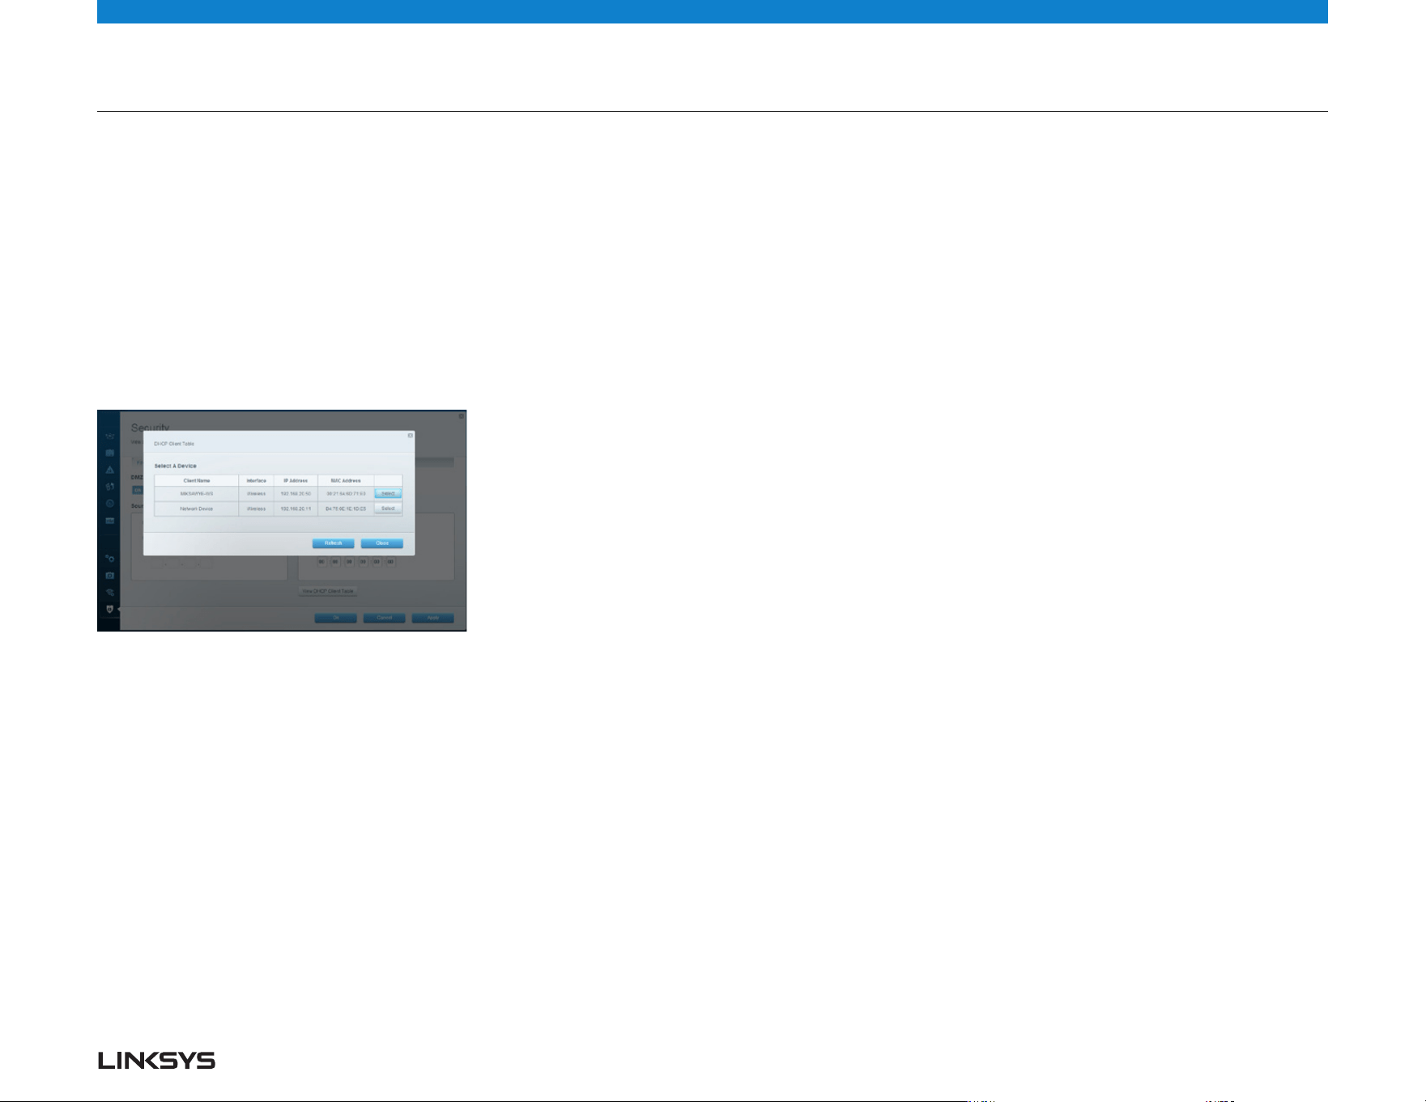Viewport: 1426px width, 1102px height.
Task: Click the blue Close button
Action: [x=382, y=543]
